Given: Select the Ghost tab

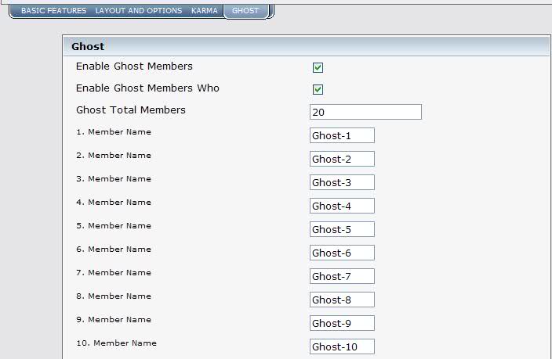Looking at the screenshot, I should click(245, 10).
